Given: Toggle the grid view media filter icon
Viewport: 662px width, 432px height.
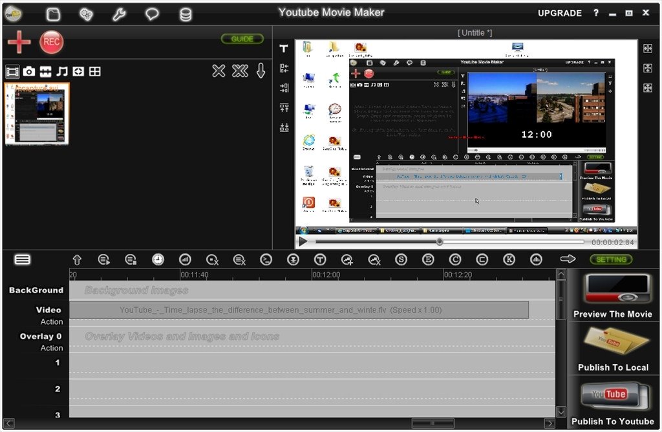Looking at the screenshot, I should pyautogui.click(x=95, y=72).
